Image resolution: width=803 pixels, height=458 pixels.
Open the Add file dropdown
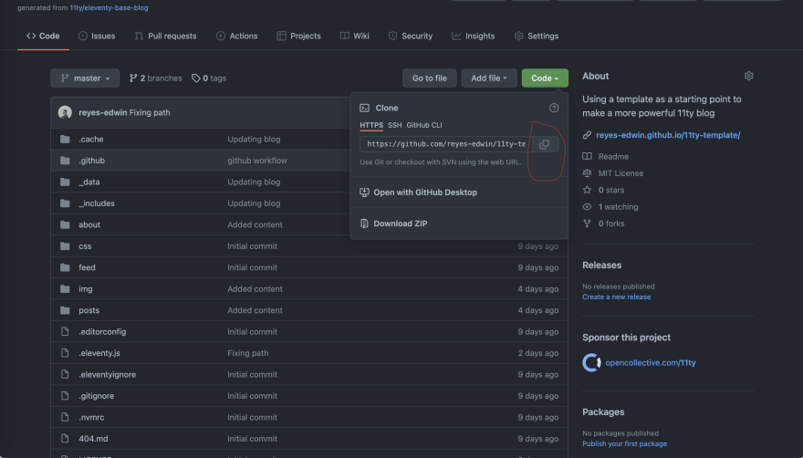489,78
